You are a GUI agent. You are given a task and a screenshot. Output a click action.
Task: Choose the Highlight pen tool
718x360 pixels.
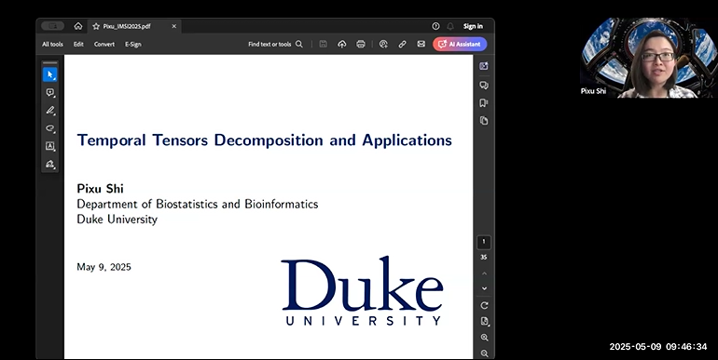pos(50,110)
